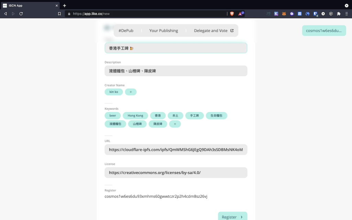This screenshot has width=352, height=220.
Task: Click the URL field containing the cloudflare-ipfs link
Action: pos(176,150)
